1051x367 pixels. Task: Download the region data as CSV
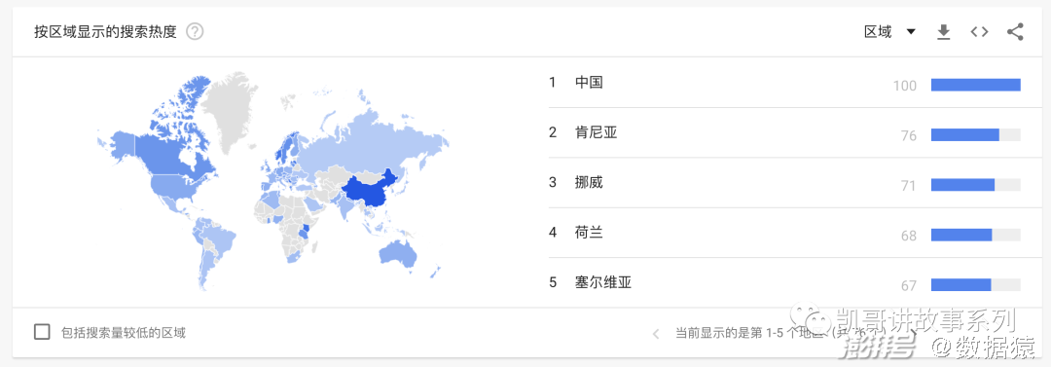click(944, 32)
